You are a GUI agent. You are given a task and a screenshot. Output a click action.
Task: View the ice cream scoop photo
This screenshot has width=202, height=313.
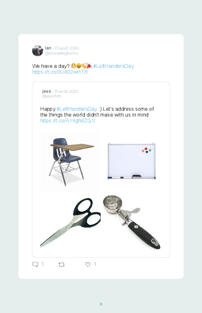132,222
